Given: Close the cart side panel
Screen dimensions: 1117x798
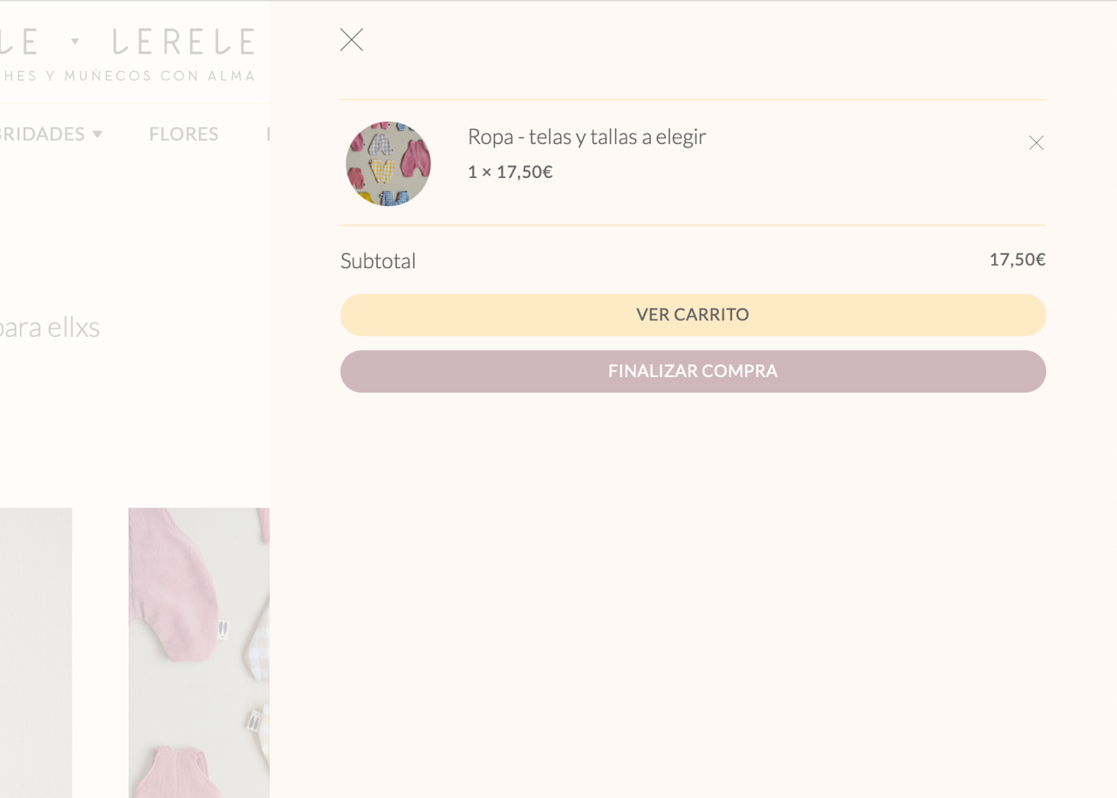Looking at the screenshot, I should (x=352, y=40).
